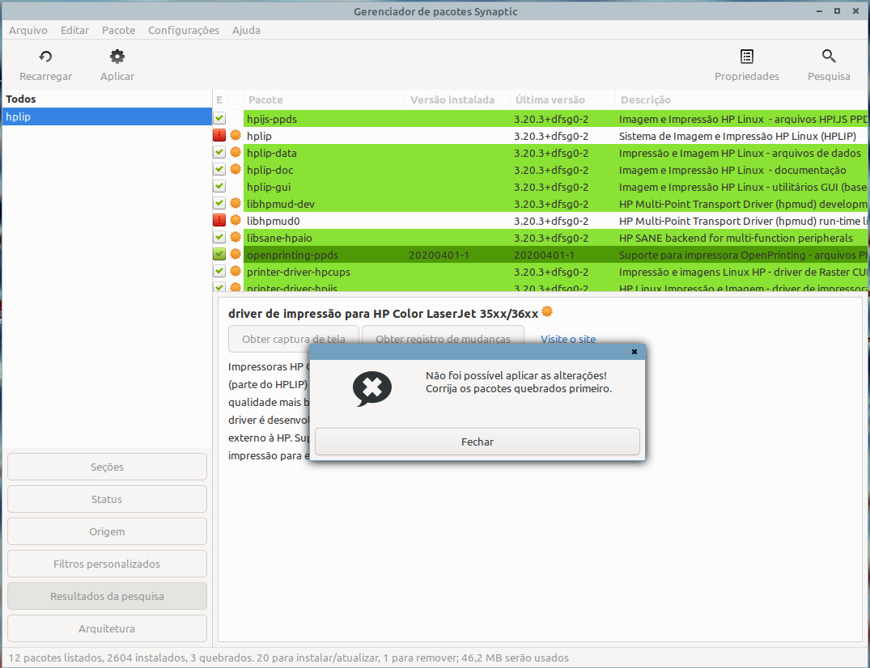Toggle the openprinting-ppds status checkbox

click(219, 255)
